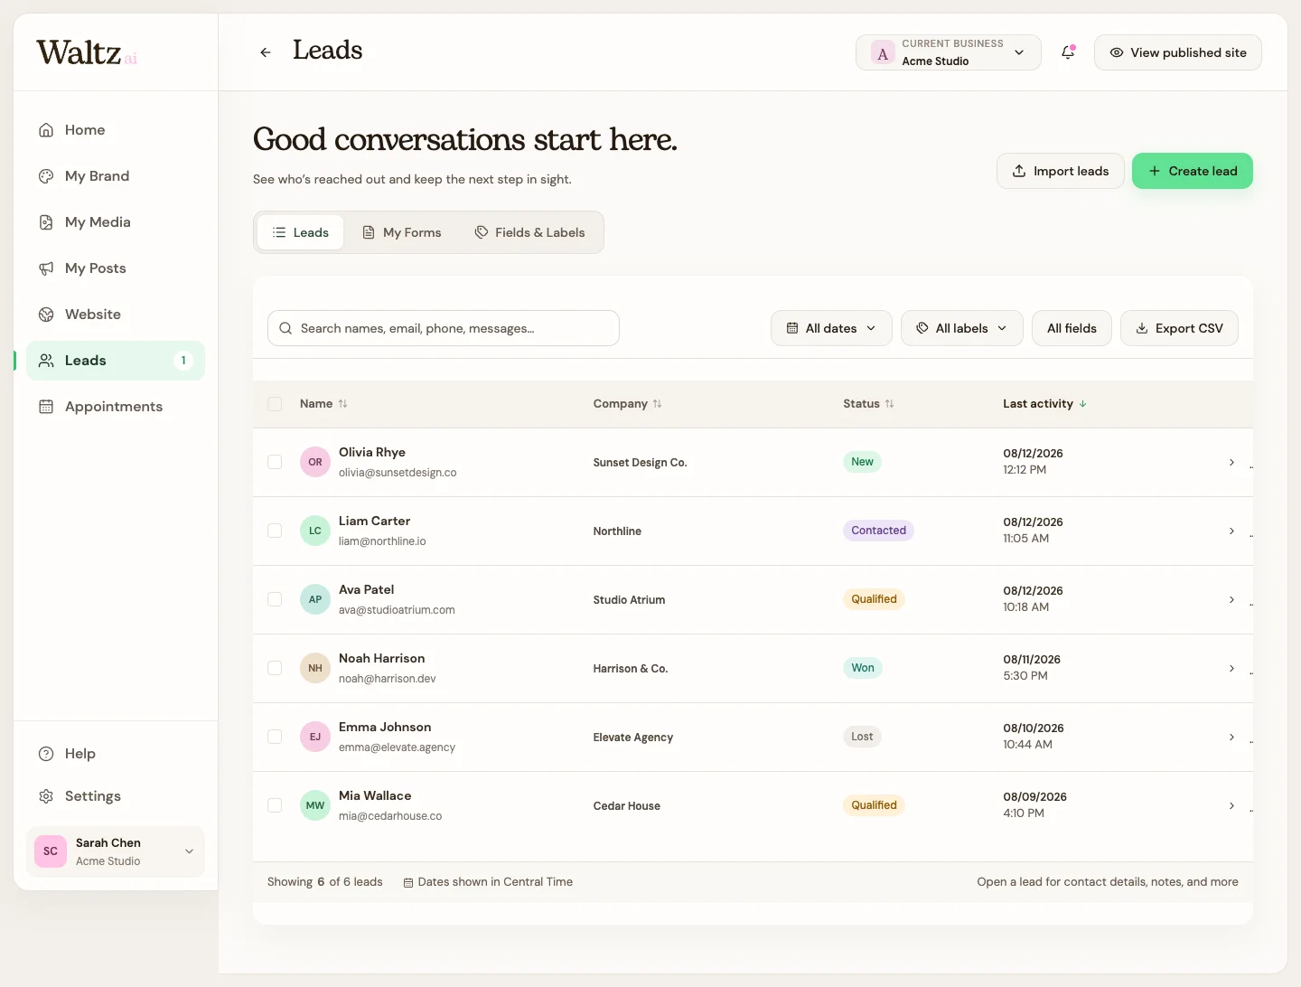Viewport: 1301px width, 987px height.
Task: Switch to the My Forms tab
Action: 402,232
